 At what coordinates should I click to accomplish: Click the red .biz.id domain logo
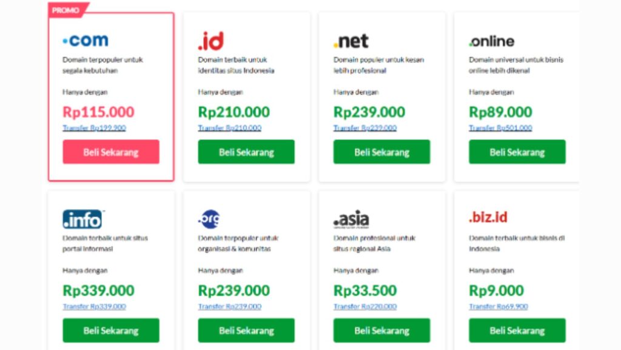click(x=488, y=217)
